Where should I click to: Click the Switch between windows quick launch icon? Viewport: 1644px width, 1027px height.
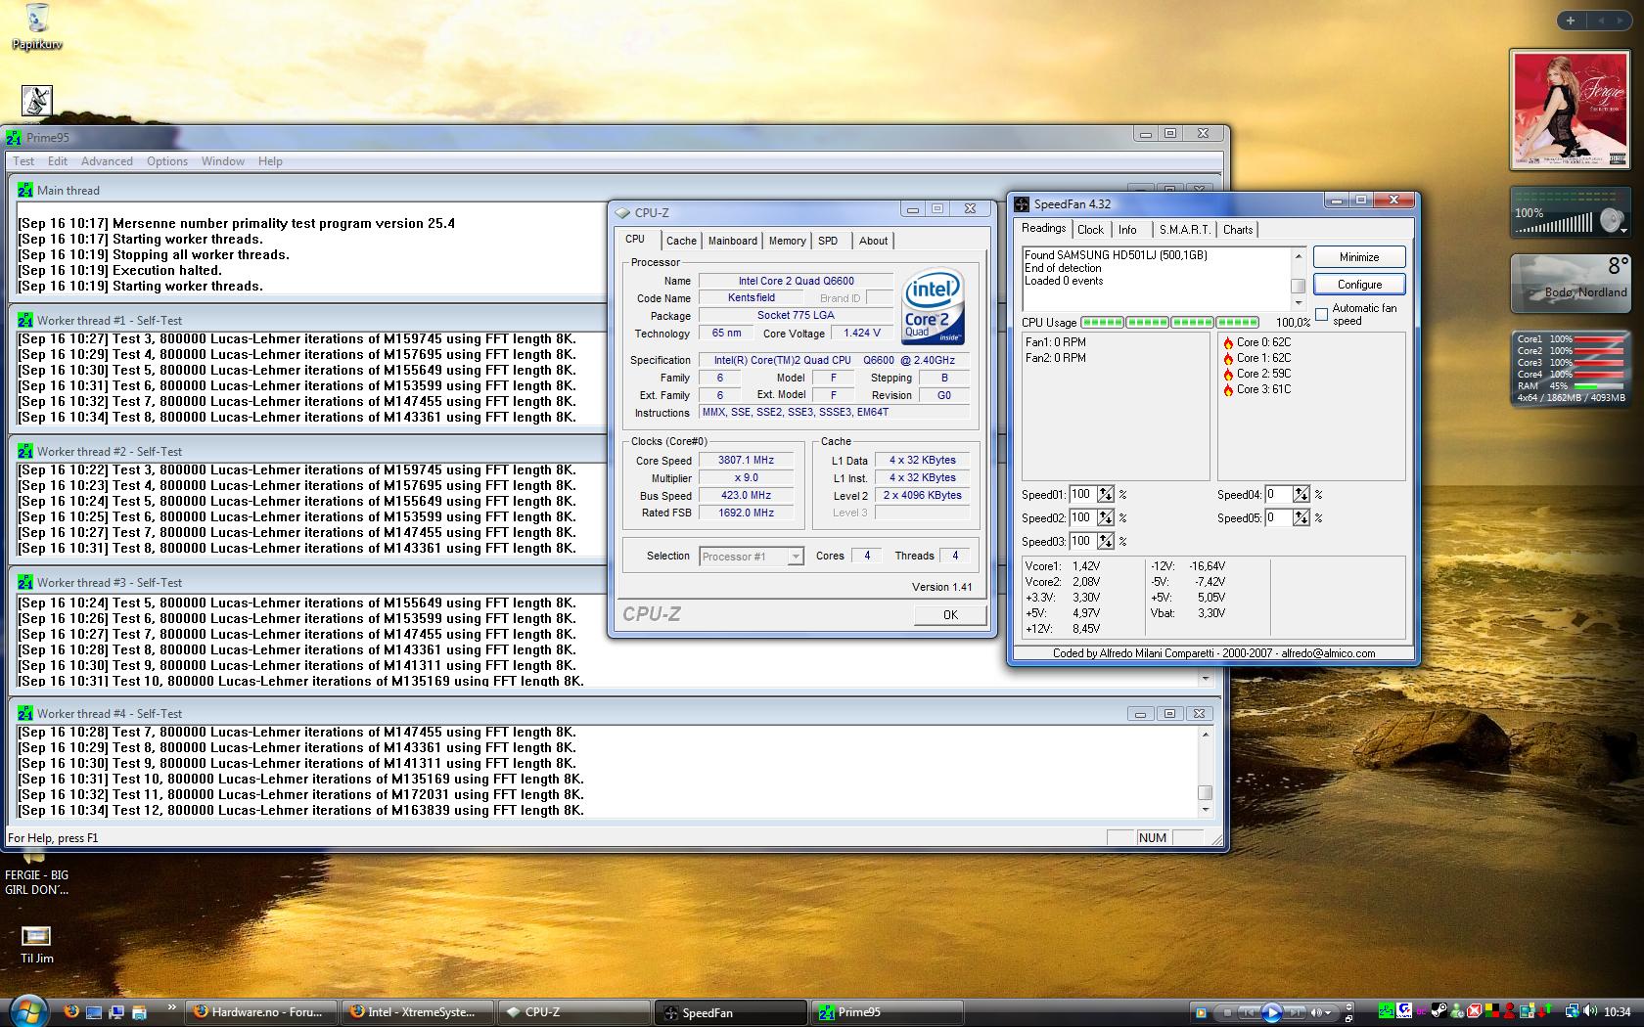[116, 1012]
